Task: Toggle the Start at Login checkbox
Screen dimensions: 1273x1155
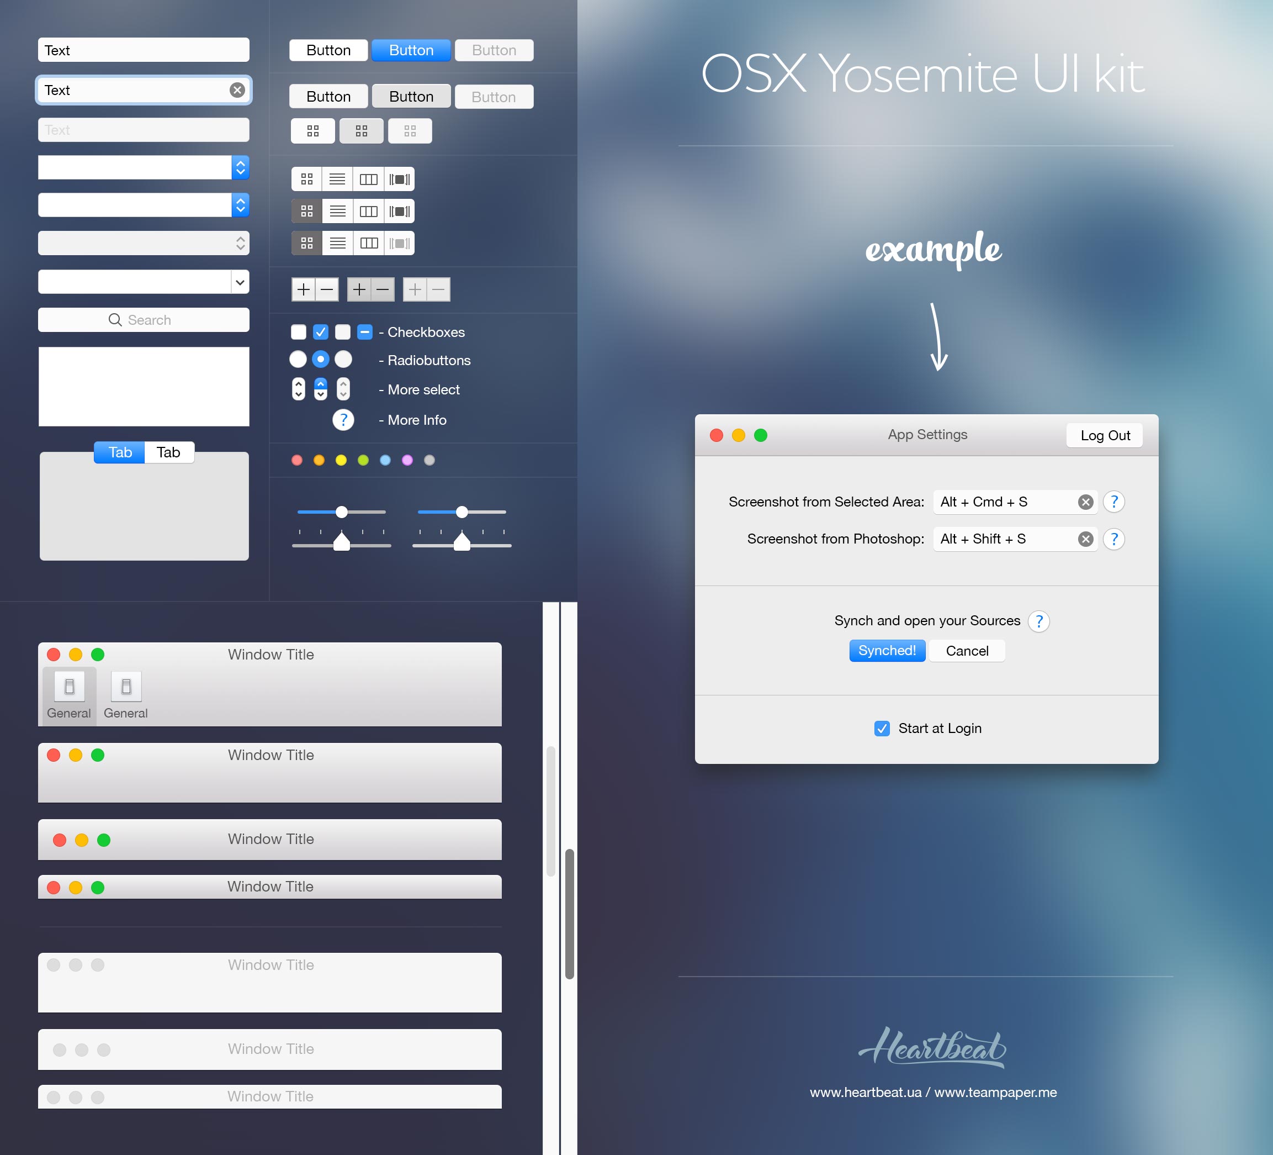Action: (x=882, y=729)
